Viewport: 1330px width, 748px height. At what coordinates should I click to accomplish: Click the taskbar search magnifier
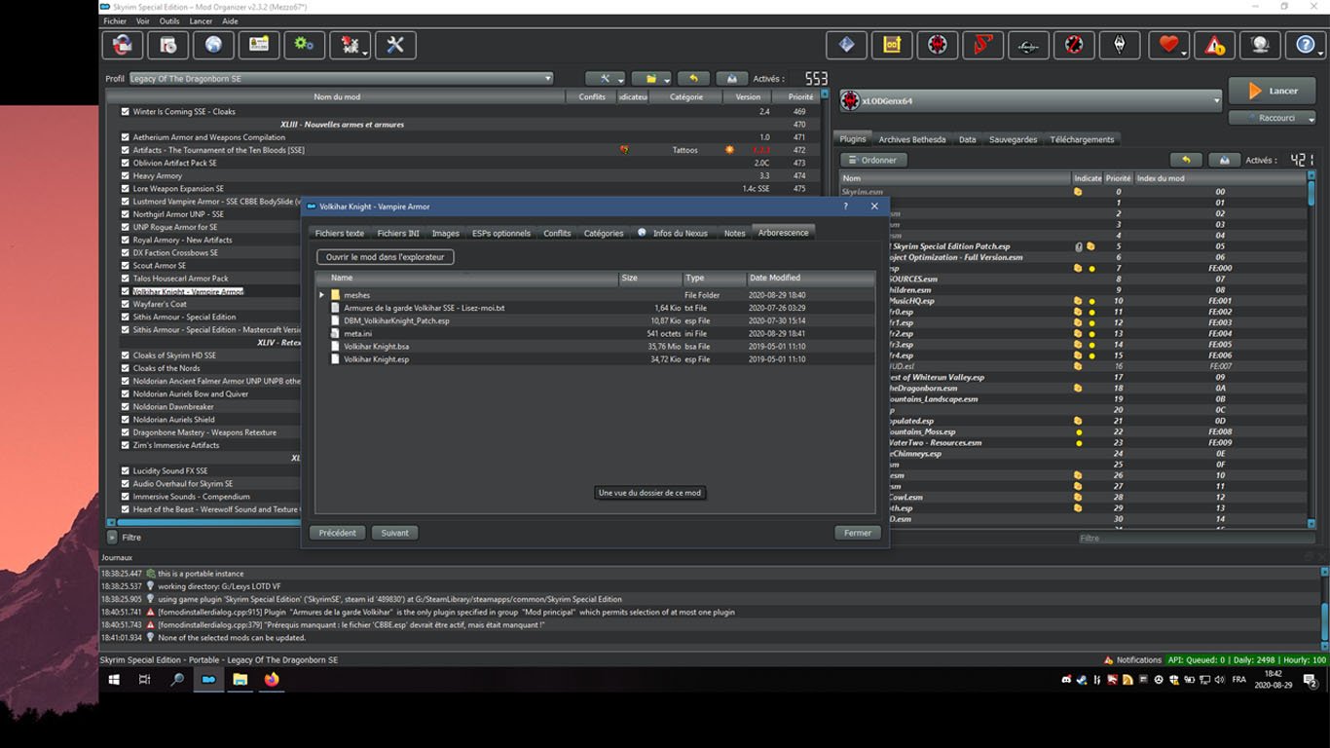[177, 679]
